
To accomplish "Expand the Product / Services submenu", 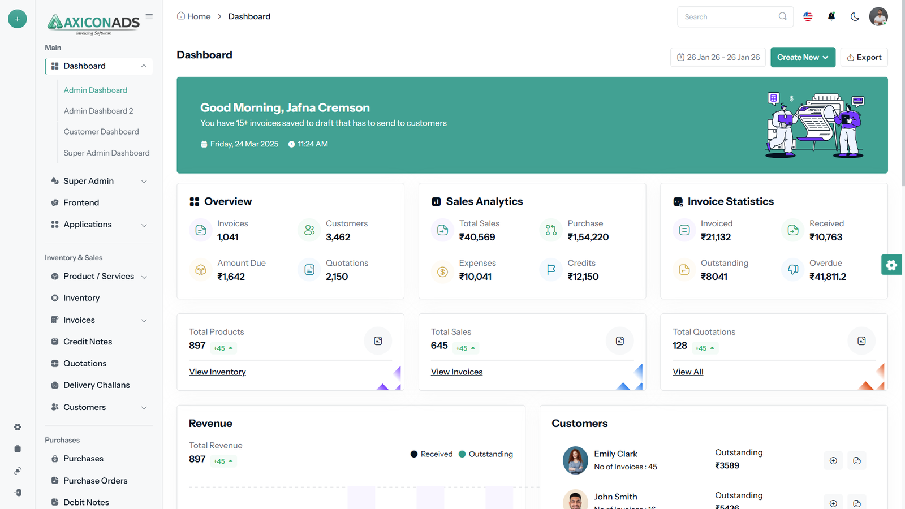I will [99, 277].
